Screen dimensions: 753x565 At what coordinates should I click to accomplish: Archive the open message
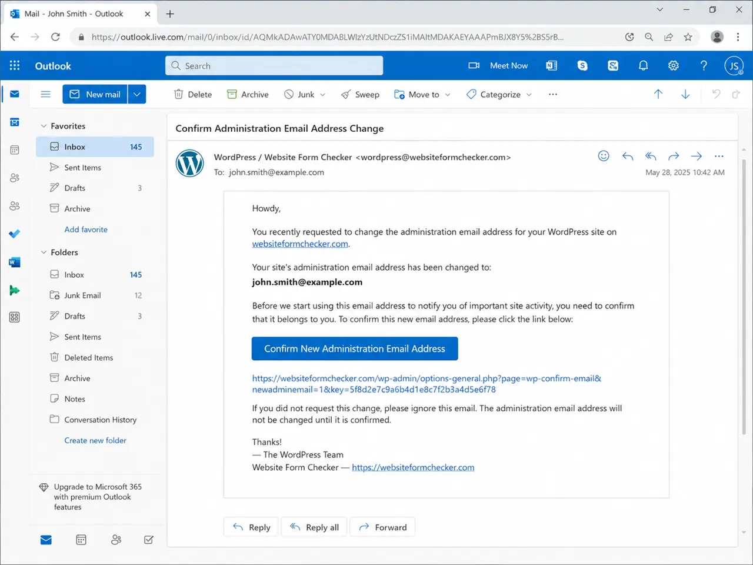248,94
